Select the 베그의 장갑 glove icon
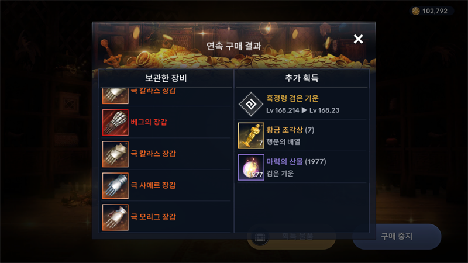The width and height of the screenshot is (468, 263). 115,122
